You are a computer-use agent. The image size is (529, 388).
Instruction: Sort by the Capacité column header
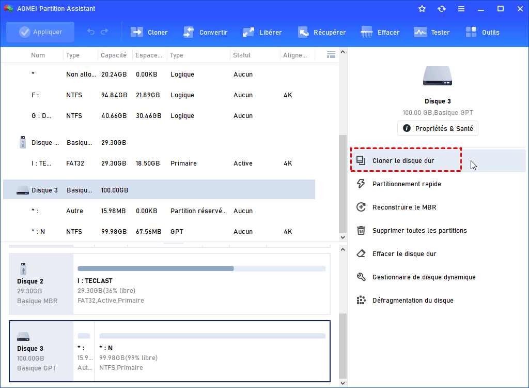(113, 55)
